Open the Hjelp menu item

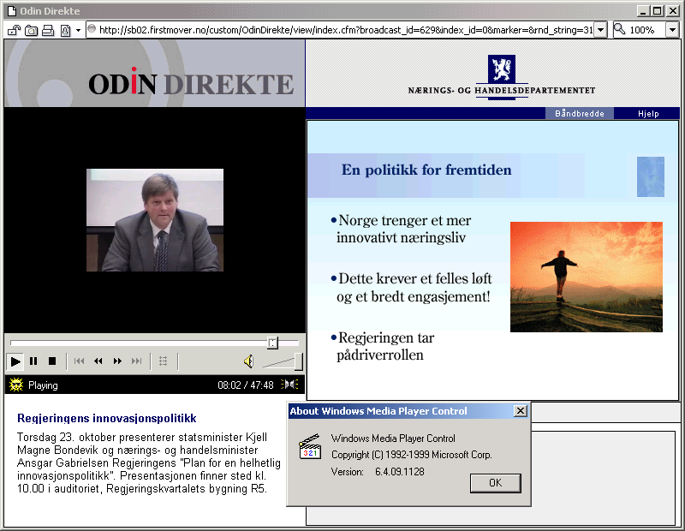(648, 113)
